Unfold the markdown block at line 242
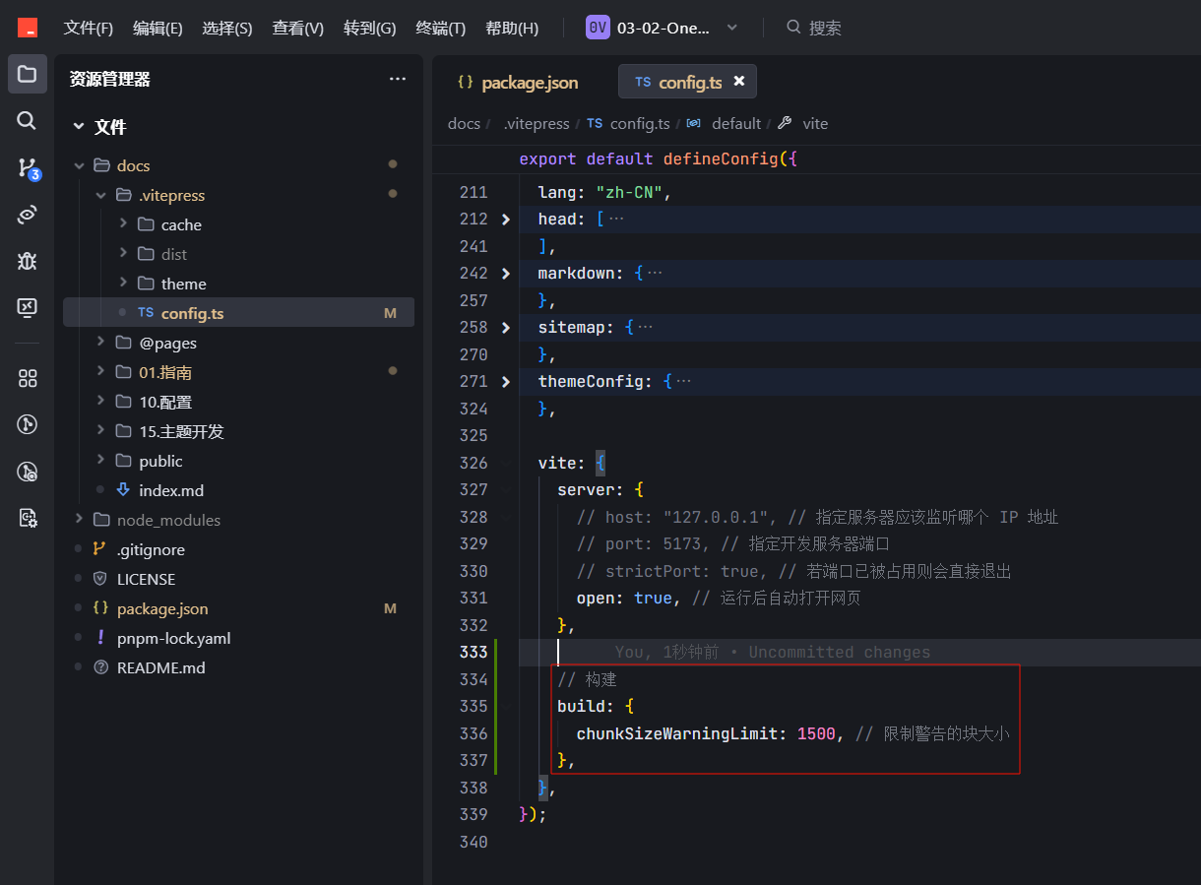This screenshot has height=885, width=1201. click(x=506, y=273)
